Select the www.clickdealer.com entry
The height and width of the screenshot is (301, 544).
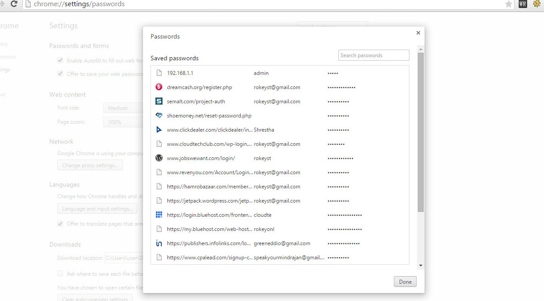[209, 130]
